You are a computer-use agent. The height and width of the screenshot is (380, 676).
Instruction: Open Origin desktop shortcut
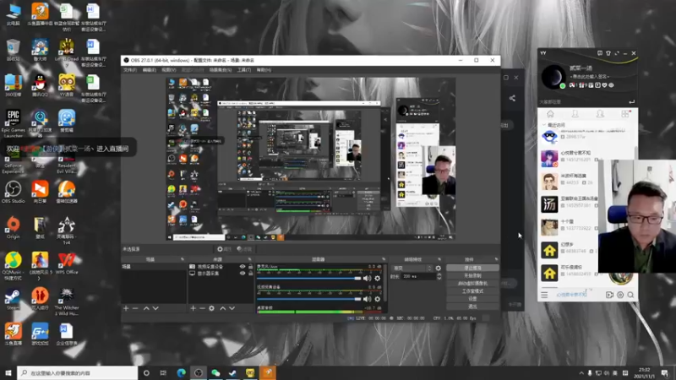[13, 228]
